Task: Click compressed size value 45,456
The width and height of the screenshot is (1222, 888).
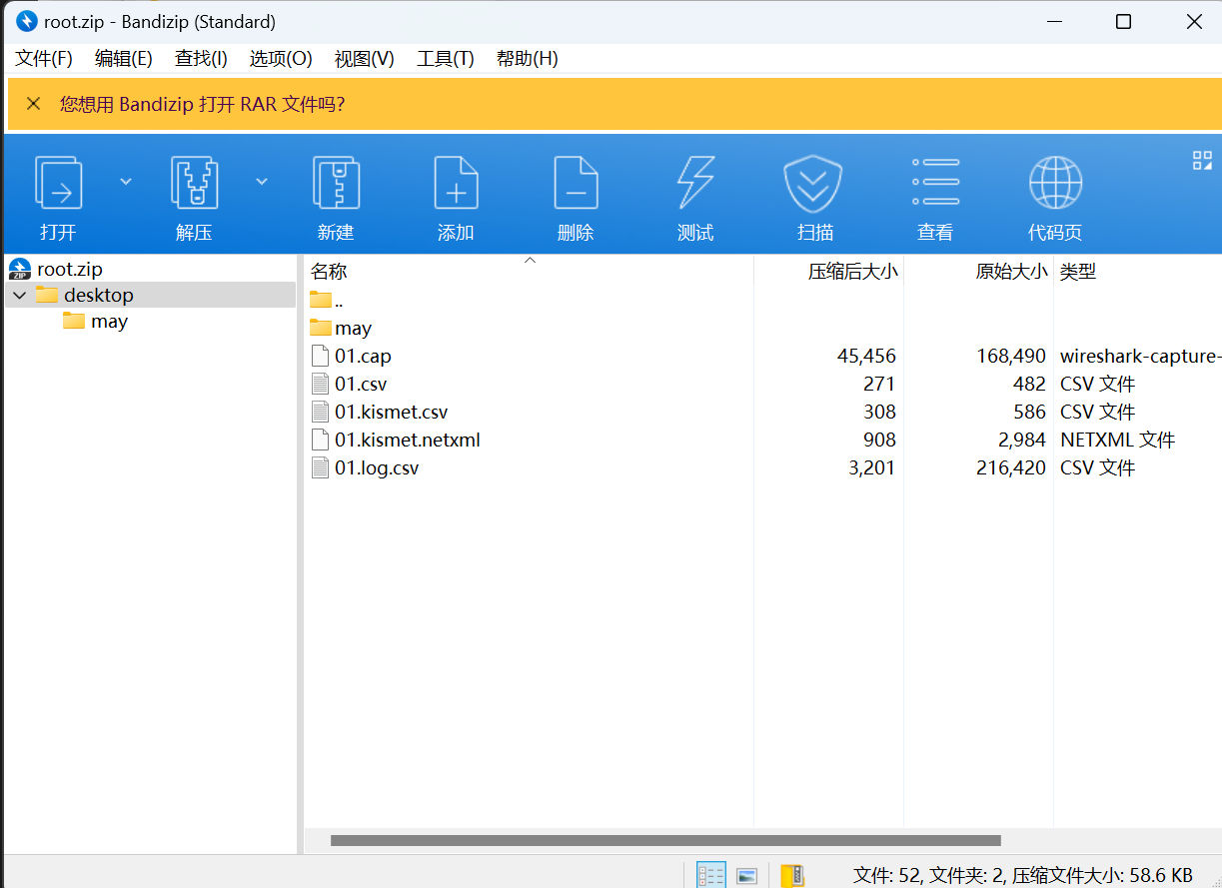Action: coord(866,356)
